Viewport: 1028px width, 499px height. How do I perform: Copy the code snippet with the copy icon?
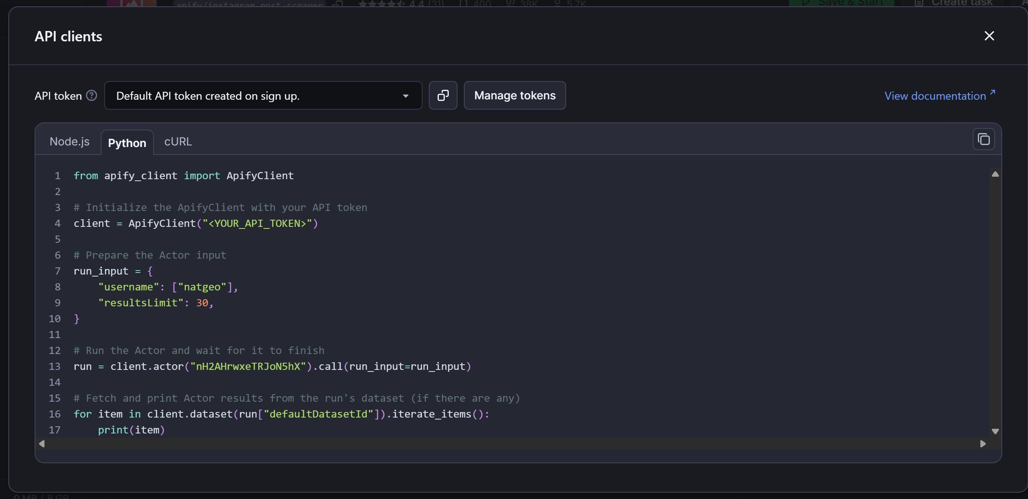pyautogui.click(x=984, y=139)
